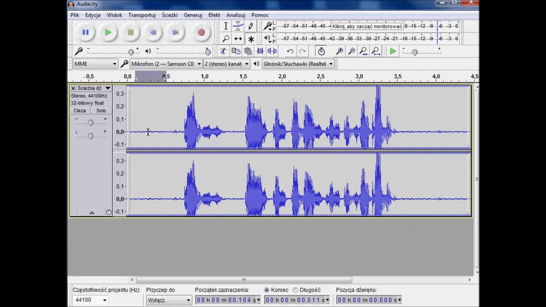This screenshot has height=307, width=546.
Task: Open the Transportuj menu
Action: coord(142,15)
